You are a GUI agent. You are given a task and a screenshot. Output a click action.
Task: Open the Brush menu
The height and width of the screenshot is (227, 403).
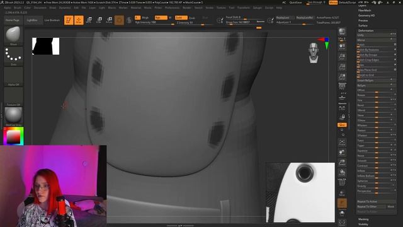[18, 8]
